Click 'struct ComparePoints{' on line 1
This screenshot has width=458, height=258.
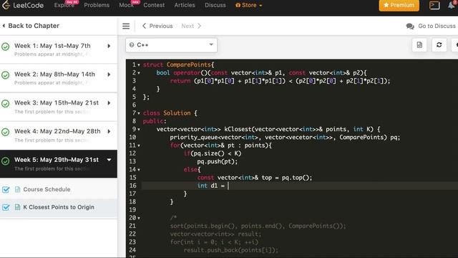[x=178, y=64]
